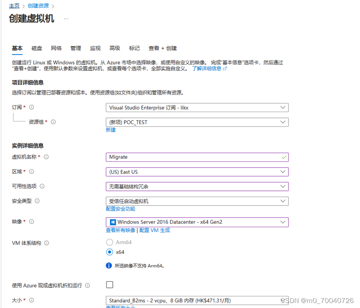
Task: Switch to the 监视 tab
Action: click(95, 48)
